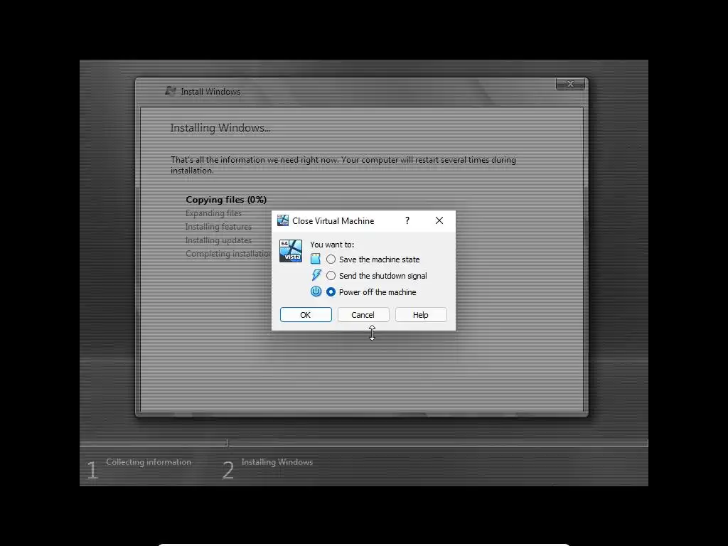The width and height of the screenshot is (728, 546).
Task: Click the 'Completing installation' step text
Action: pyautogui.click(x=228, y=254)
